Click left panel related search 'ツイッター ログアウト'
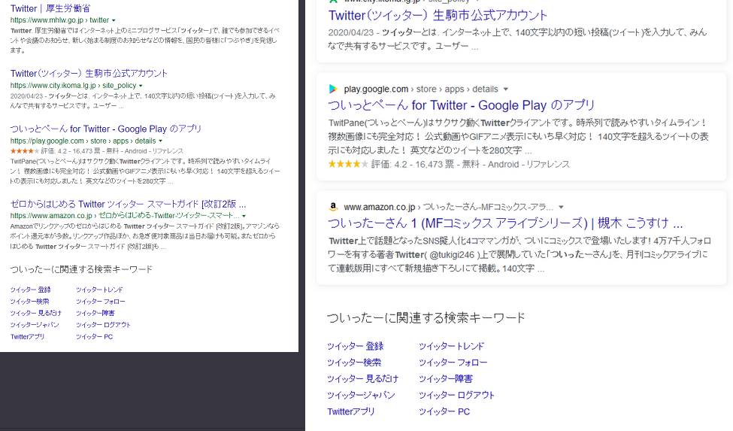This screenshot has height=431, width=733. 103,325
